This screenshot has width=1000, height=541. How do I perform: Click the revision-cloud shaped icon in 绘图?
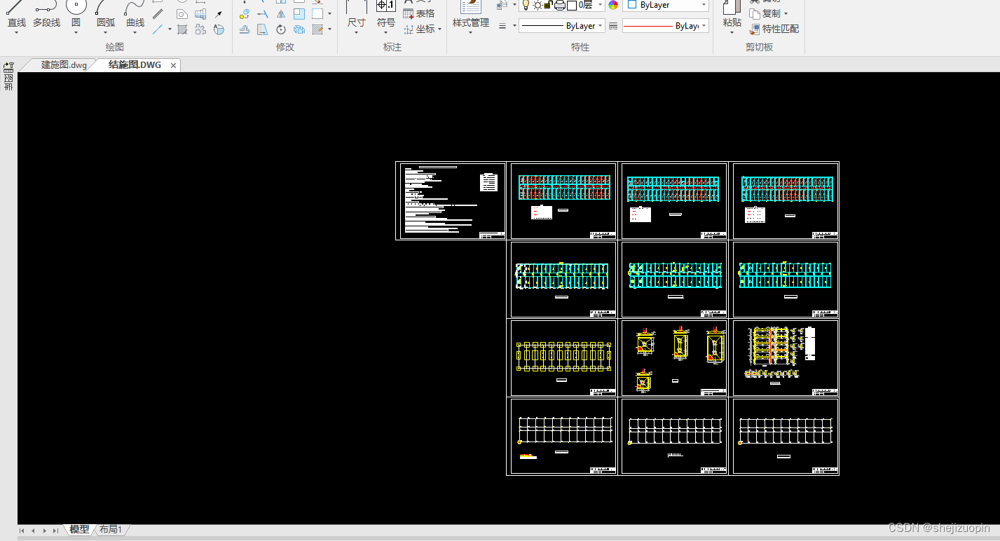[x=200, y=29]
